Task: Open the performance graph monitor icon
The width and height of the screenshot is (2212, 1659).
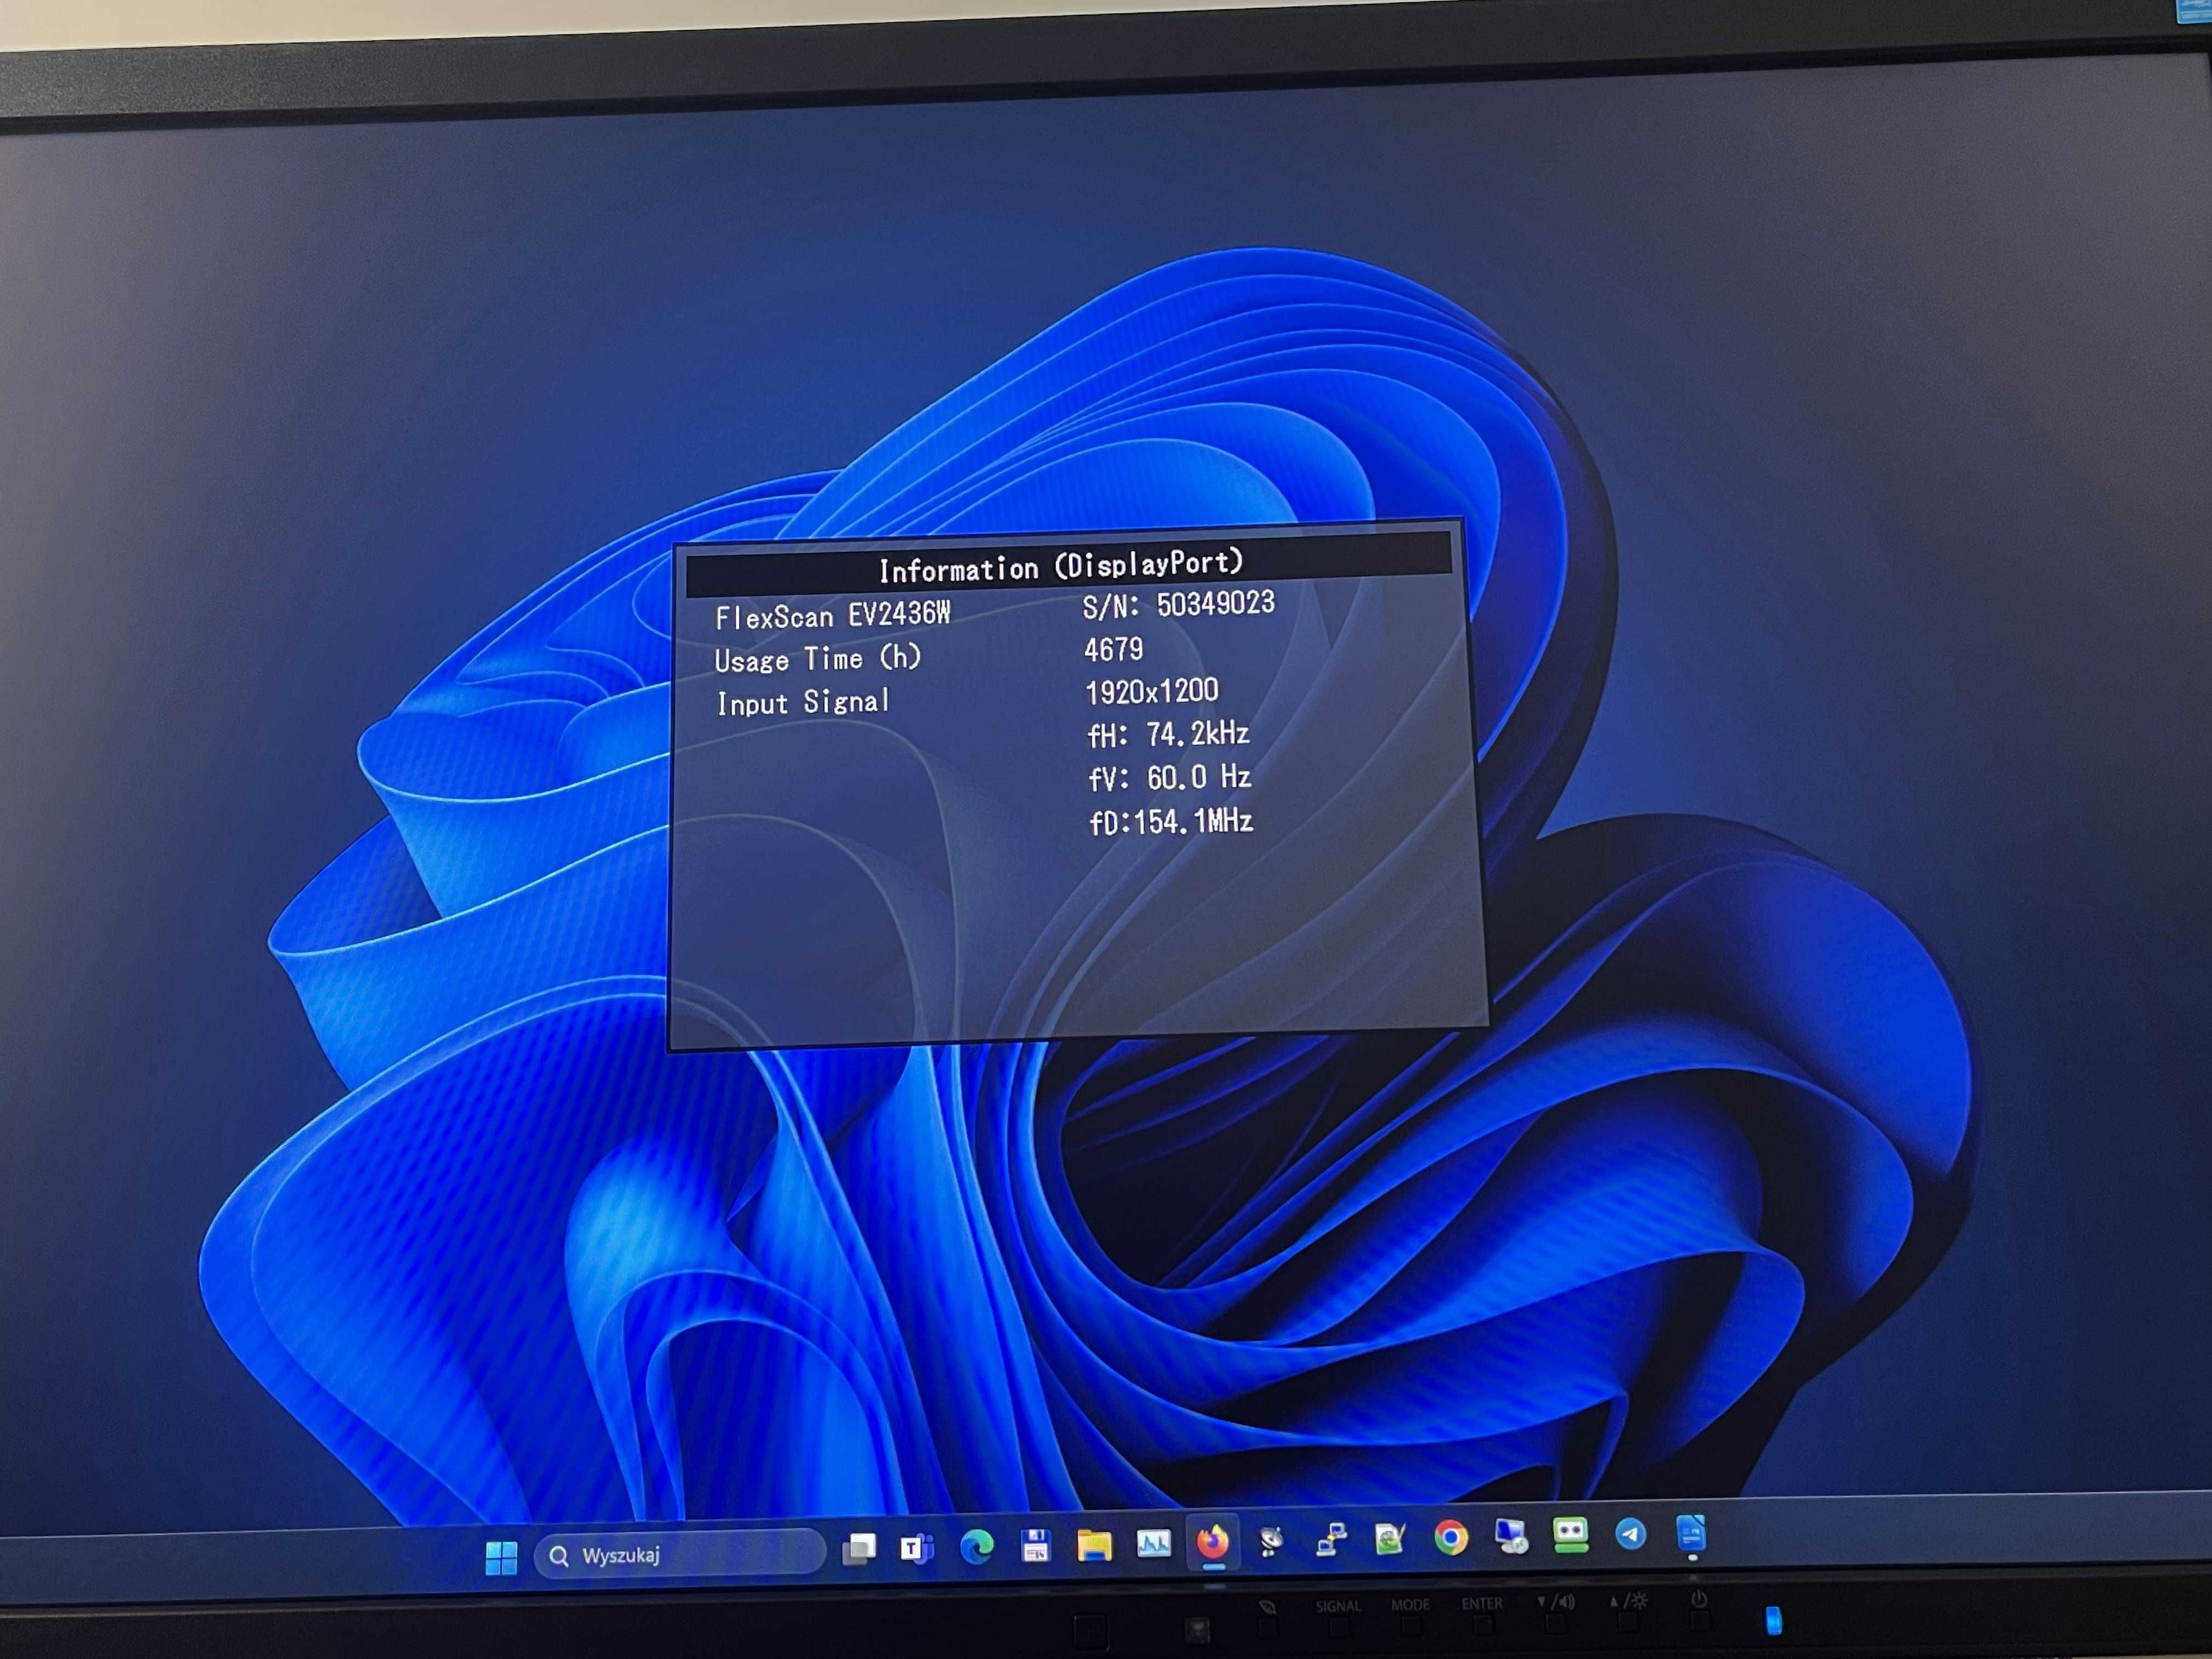Action: pos(1153,1544)
